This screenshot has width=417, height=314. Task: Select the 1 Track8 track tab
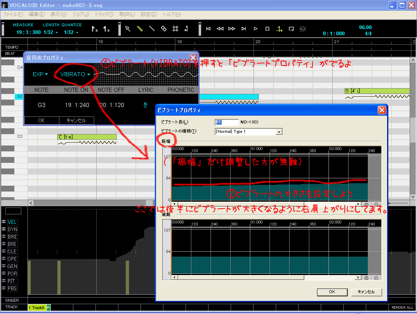tap(37, 307)
